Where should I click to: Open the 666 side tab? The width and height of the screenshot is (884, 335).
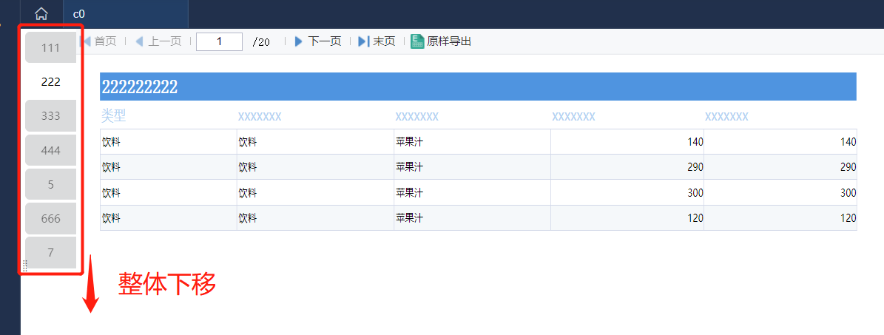51,219
